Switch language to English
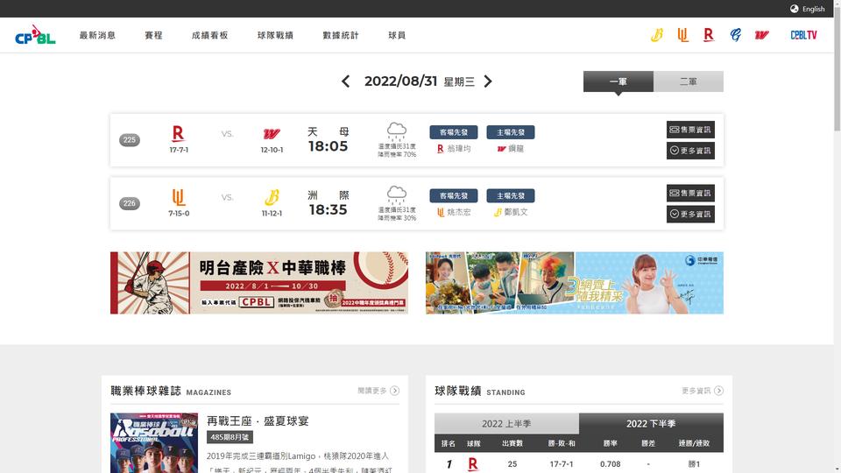This screenshot has width=841, height=473. click(x=813, y=9)
